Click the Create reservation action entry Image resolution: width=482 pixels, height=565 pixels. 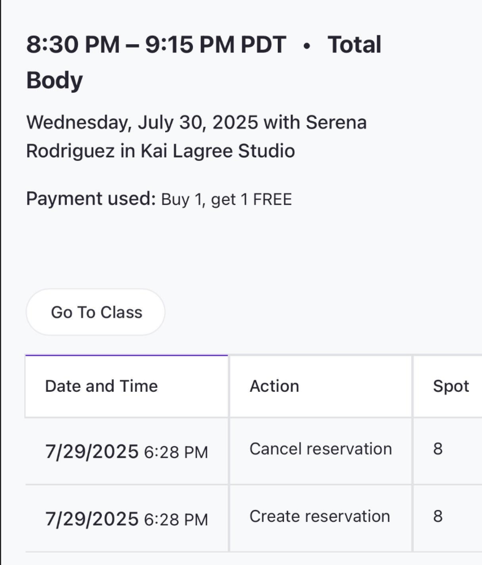[x=320, y=516]
